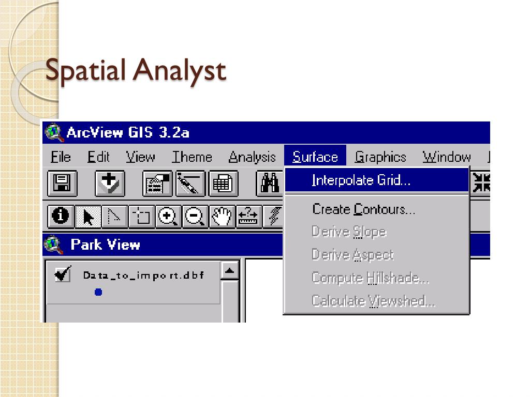Click the Park View window title bar
This screenshot has width=530, height=397.
163,245
